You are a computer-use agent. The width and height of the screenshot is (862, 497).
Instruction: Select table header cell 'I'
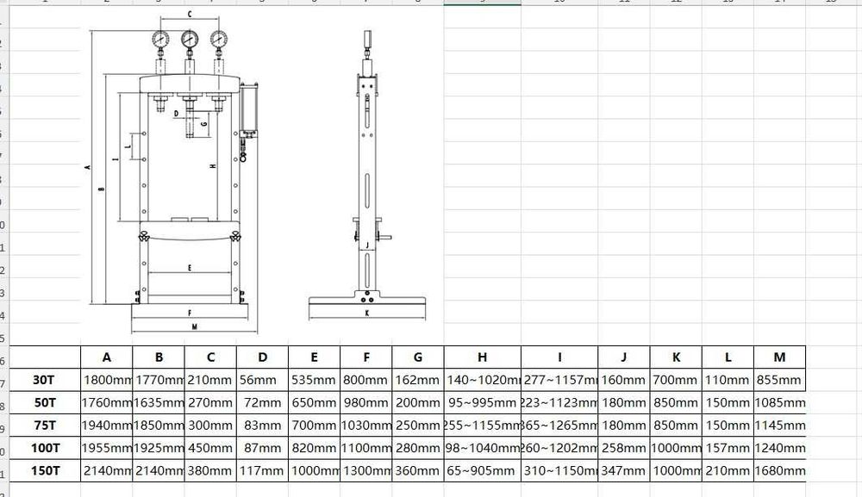pos(559,357)
